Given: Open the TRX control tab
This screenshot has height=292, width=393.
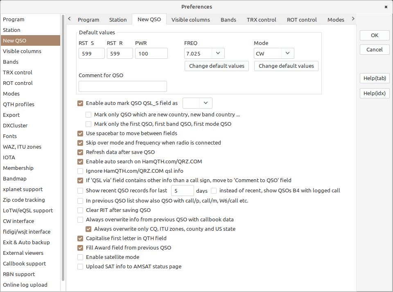Looking at the screenshot, I should tap(262, 20).
